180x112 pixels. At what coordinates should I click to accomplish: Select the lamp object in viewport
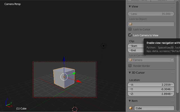(x=103, y=46)
